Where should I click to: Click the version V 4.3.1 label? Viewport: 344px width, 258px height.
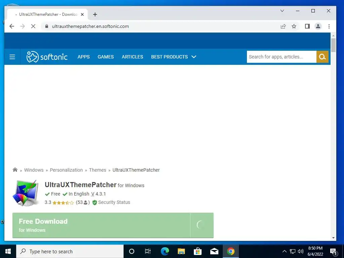[98, 194]
